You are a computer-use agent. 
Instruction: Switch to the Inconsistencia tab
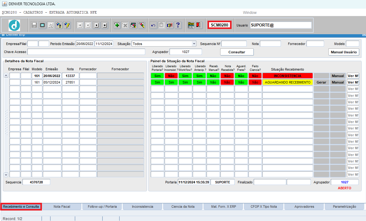click(x=143, y=207)
